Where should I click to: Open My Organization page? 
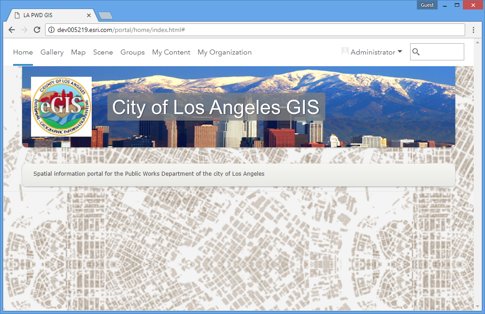pos(224,52)
